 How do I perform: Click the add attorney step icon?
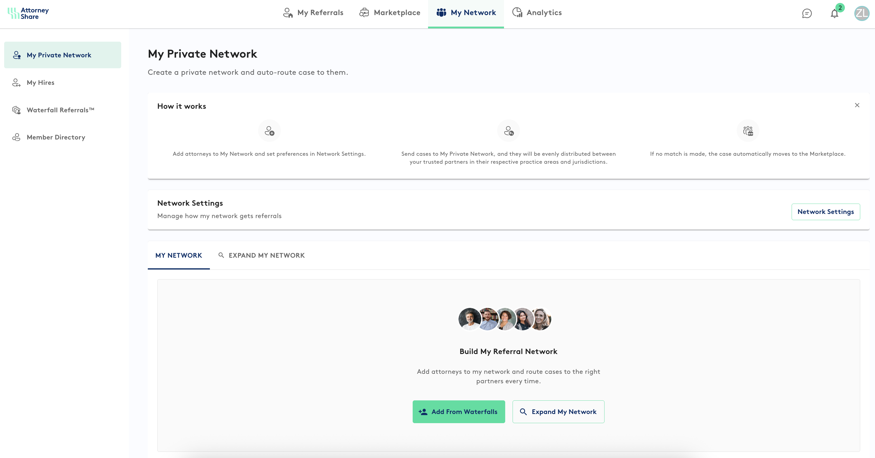pos(269,131)
